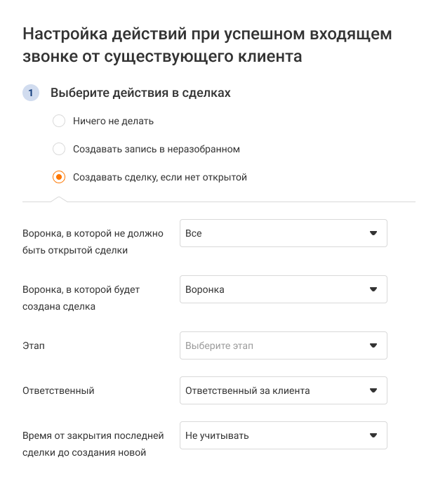Select the "Создавать сделку, если нет открытой" radio
The image size is (438, 488).
pyautogui.click(x=59, y=177)
